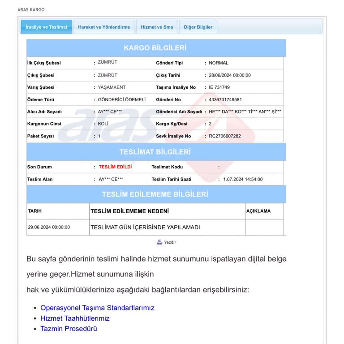Image resolution: width=344 pixels, height=344 pixels.
Task: Click the ARAS KARGO heading text
Action: click(31, 10)
